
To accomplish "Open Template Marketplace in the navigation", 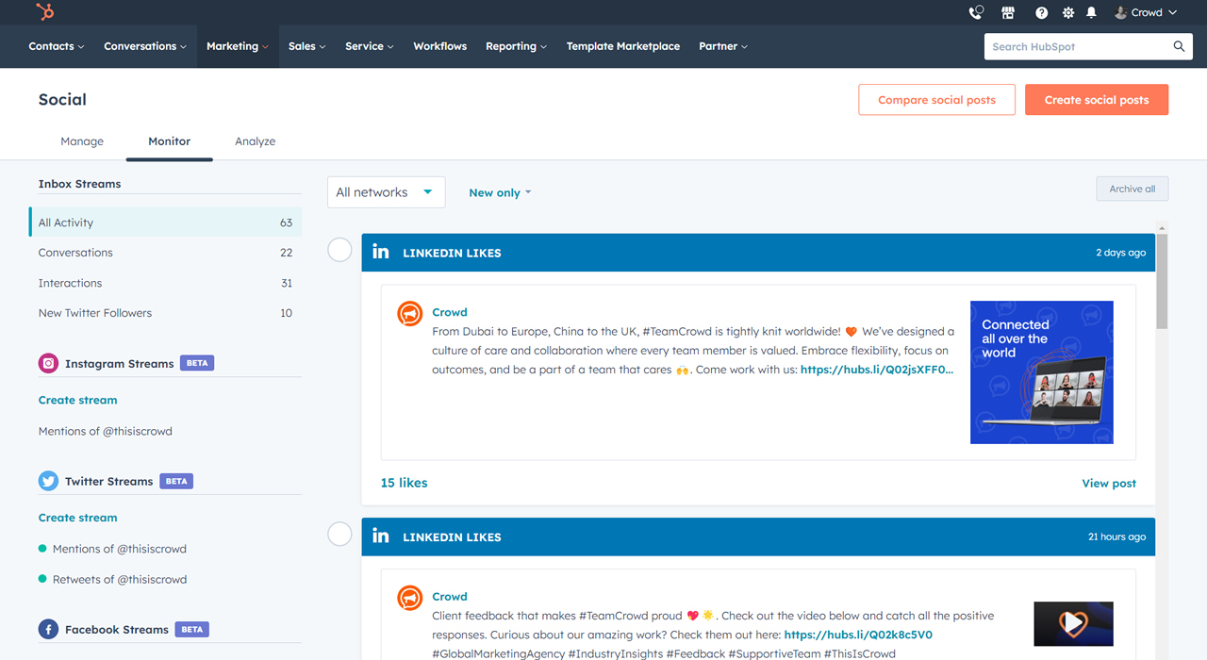I will [623, 46].
